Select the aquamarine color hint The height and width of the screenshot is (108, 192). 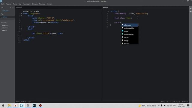click(x=130, y=34)
